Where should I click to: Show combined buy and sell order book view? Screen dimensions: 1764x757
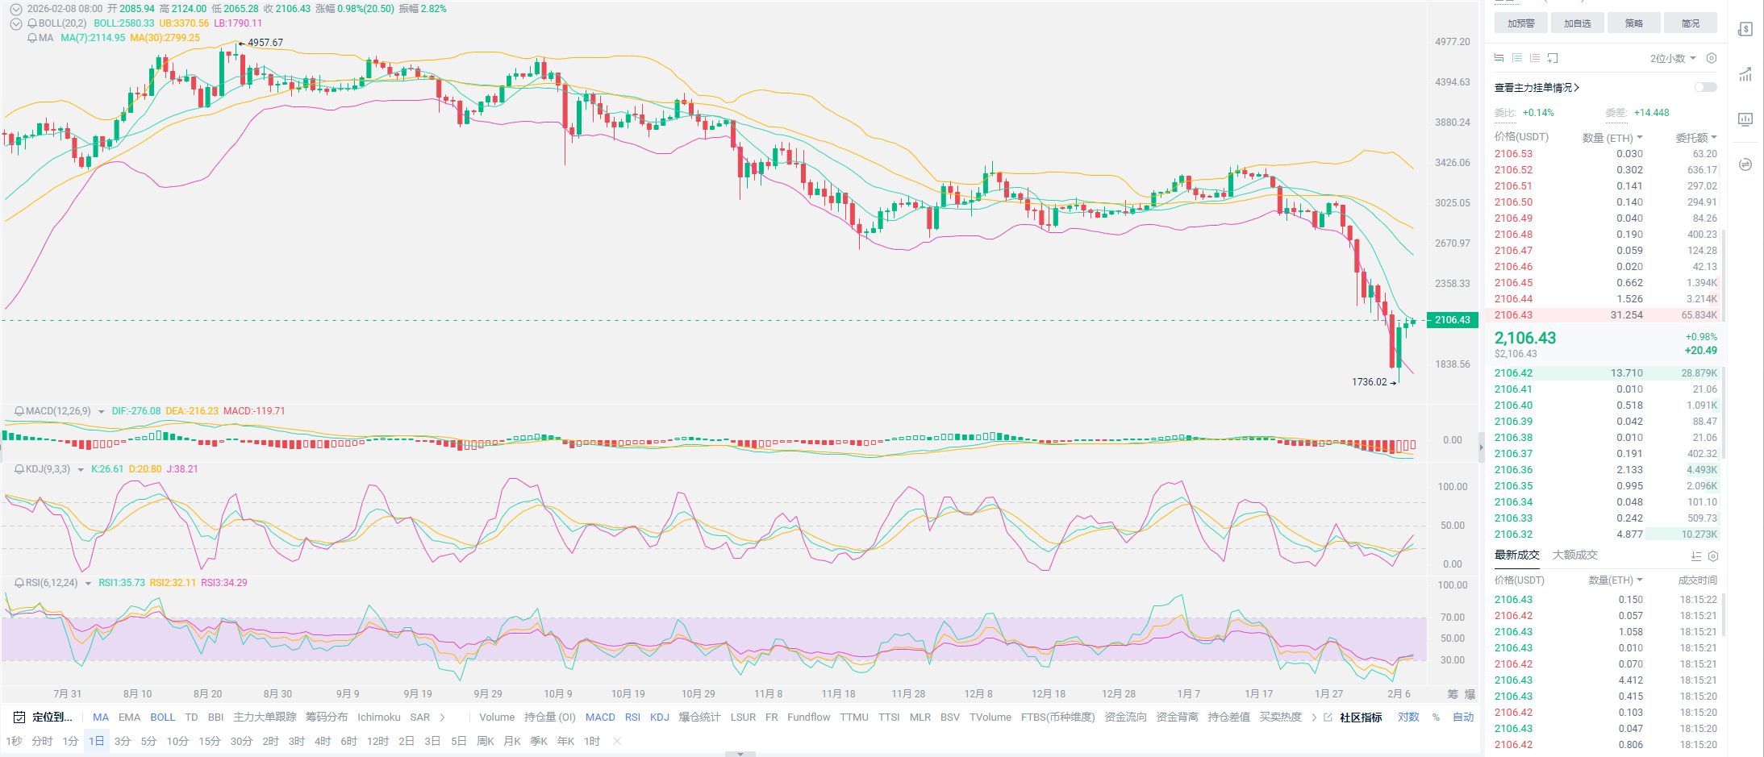click(1499, 58)
